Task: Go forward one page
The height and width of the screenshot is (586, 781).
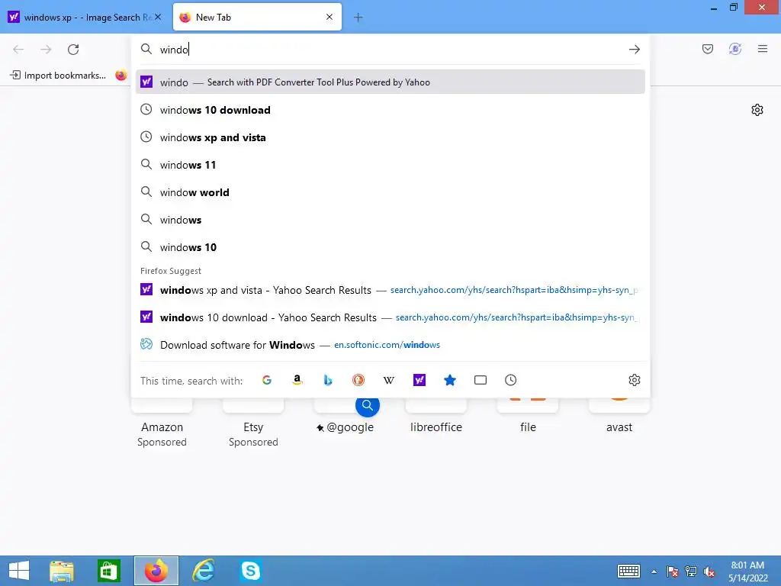Action: [46, 50]
